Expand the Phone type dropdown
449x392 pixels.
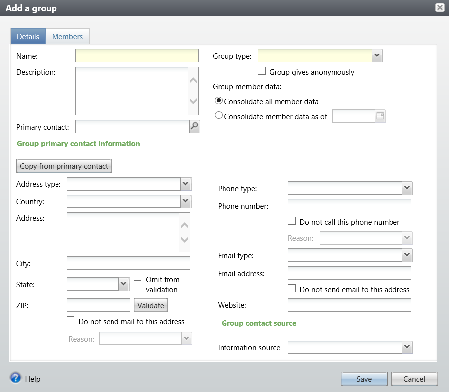point(406,188)
